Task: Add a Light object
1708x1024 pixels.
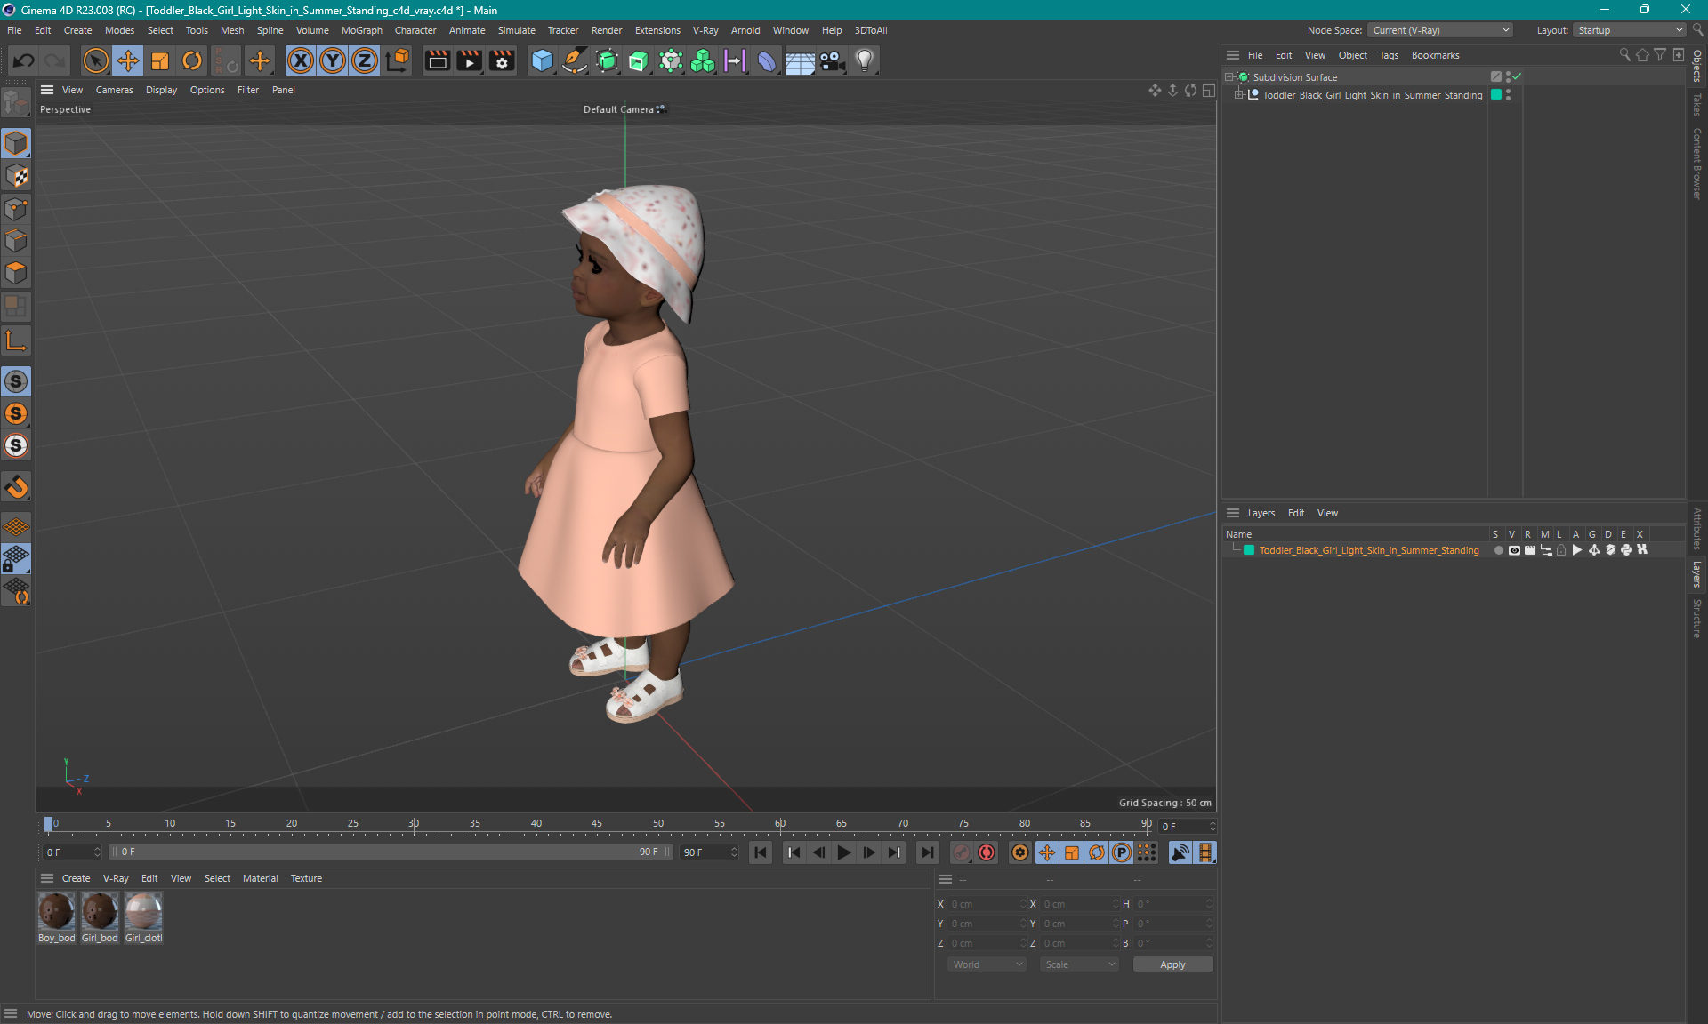Action: (865, 60)
